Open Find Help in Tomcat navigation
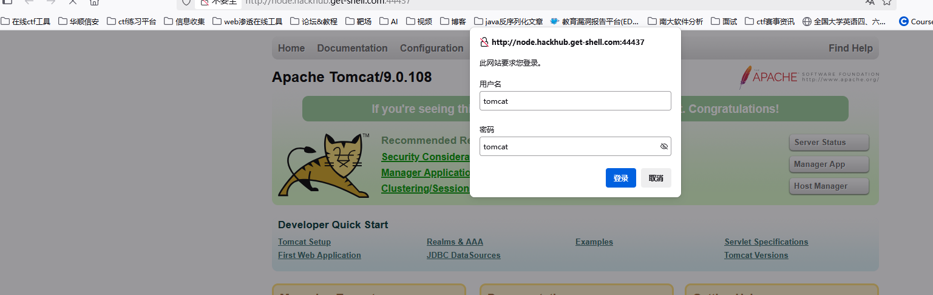933x295 pixels. pos(850,48)
